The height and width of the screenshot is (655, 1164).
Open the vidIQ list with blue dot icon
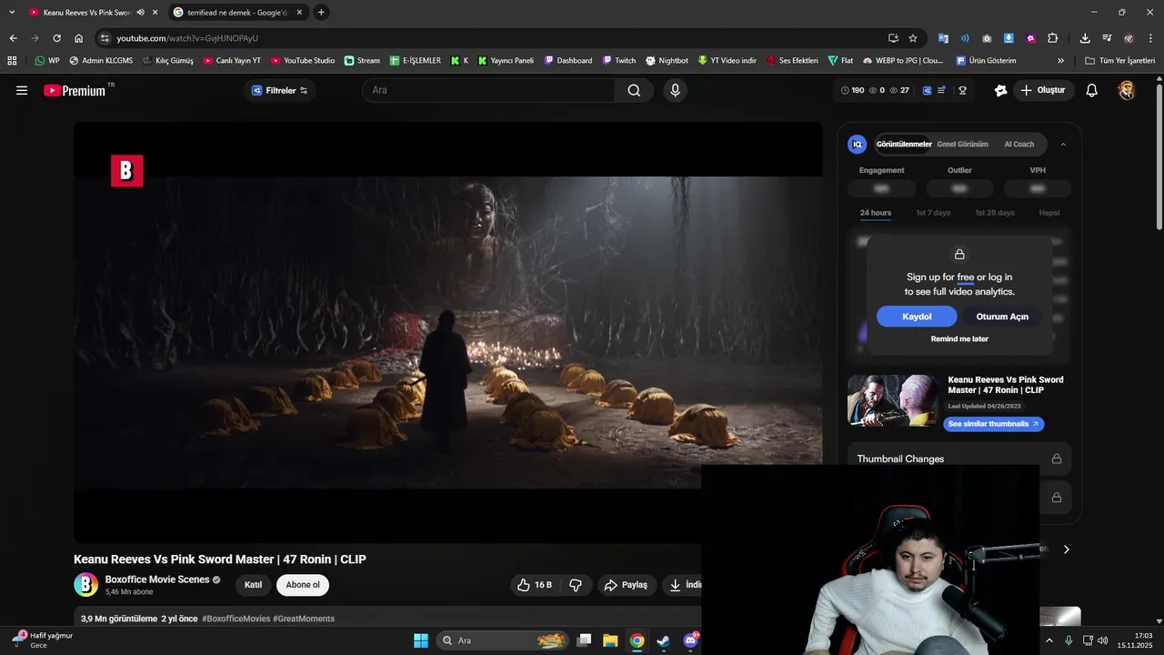[942, 90]
